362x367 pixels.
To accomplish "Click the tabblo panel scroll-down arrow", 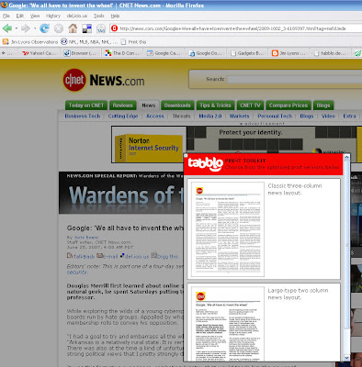I will click(x=346, y=358).
